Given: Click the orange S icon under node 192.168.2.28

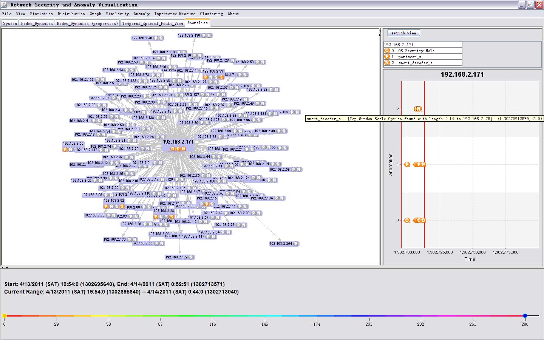Looking at the screenshot, I should [x=172, y=217].
